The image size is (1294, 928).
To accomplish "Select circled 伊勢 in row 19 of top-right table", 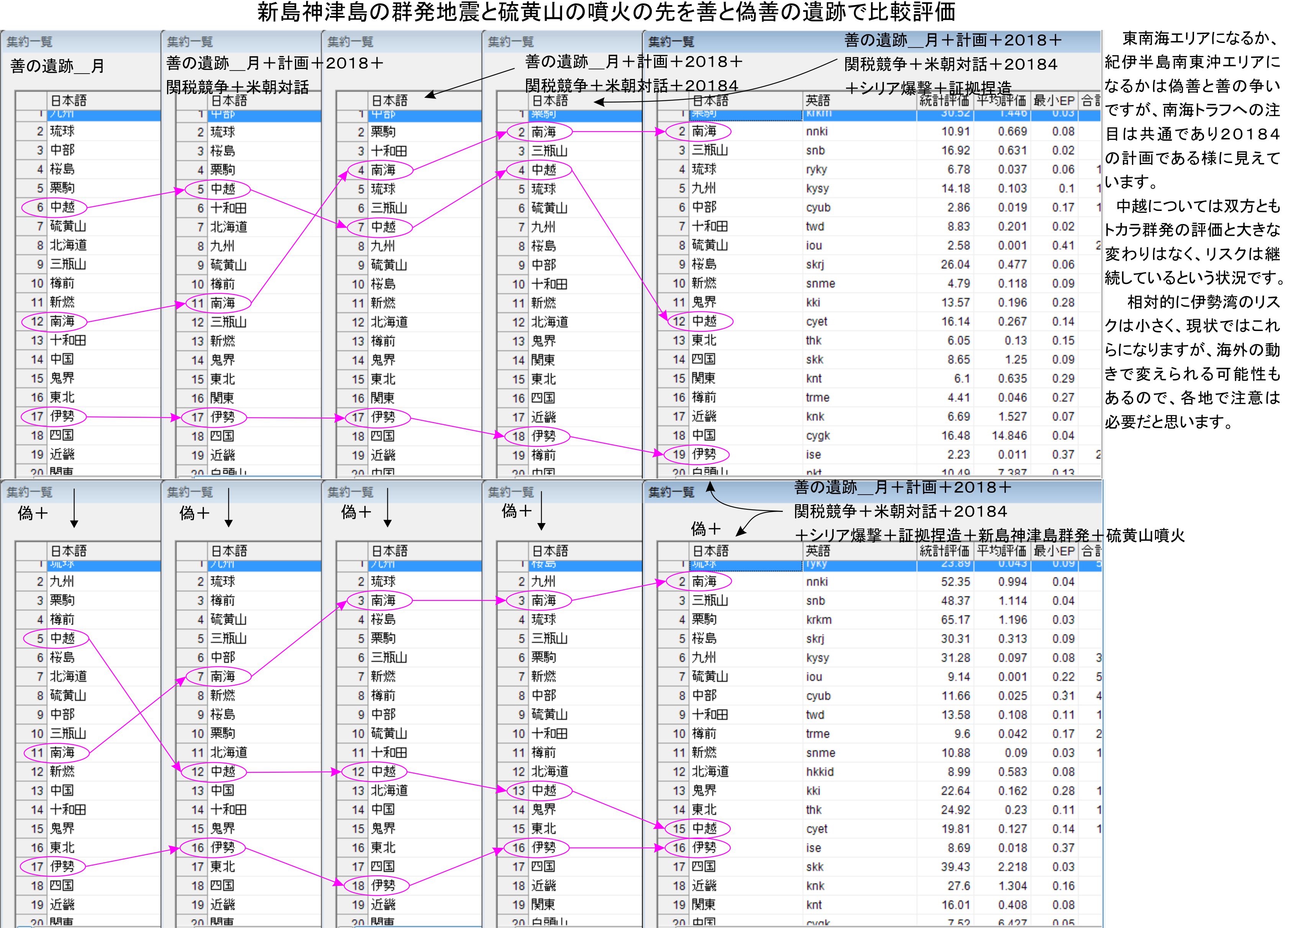I will pyautogui.click(x=704, y=454).
